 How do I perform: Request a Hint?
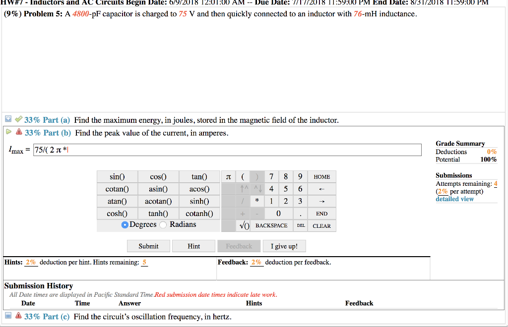[194, 246]
